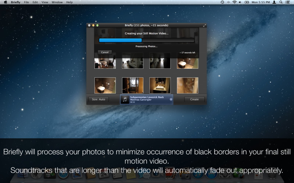
Task: Toggle full screen arrows in Briefly window
Action: coord(204,25)
